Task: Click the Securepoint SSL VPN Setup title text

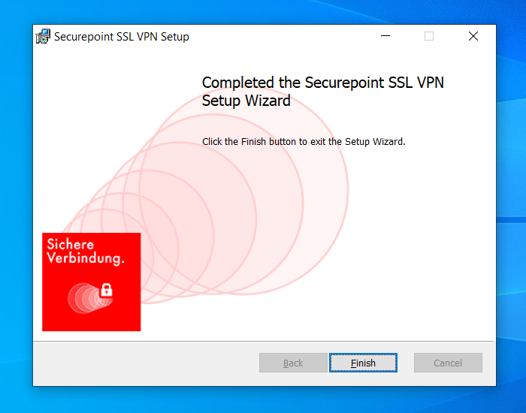Action: pyautogui.click(x=122, y=37)
